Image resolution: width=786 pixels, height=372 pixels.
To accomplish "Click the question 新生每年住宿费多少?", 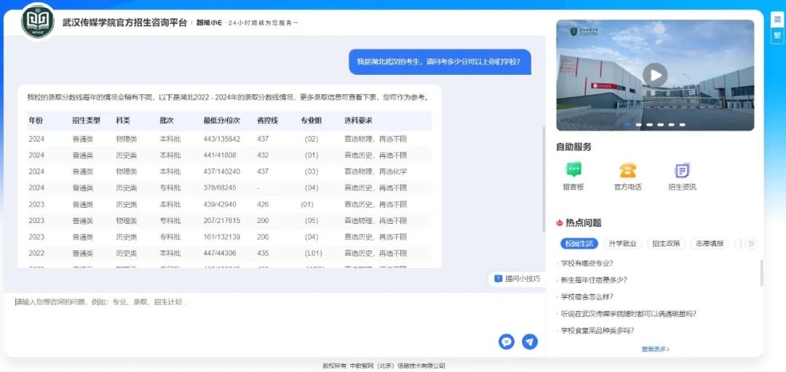I will [594, 280].
